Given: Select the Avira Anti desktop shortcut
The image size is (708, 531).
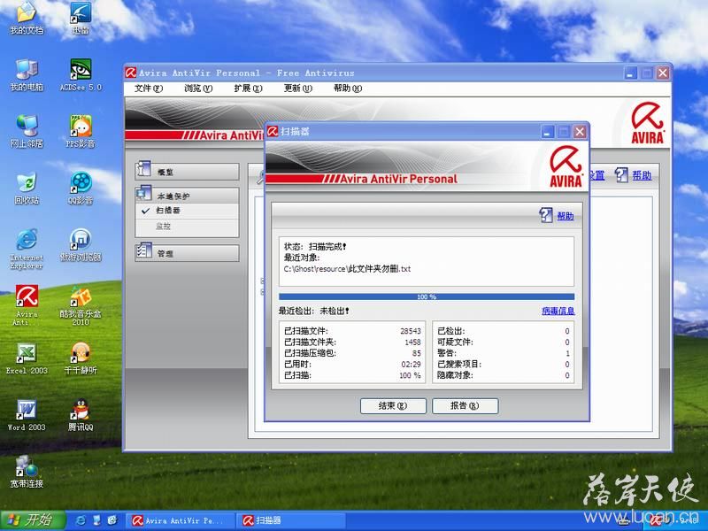Looking at the screenshot, I should 27,305.
